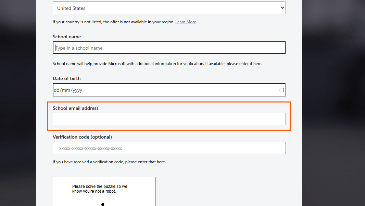Select the School email address field
This screenshot has width=365, height=206.
tap(169, 119)
